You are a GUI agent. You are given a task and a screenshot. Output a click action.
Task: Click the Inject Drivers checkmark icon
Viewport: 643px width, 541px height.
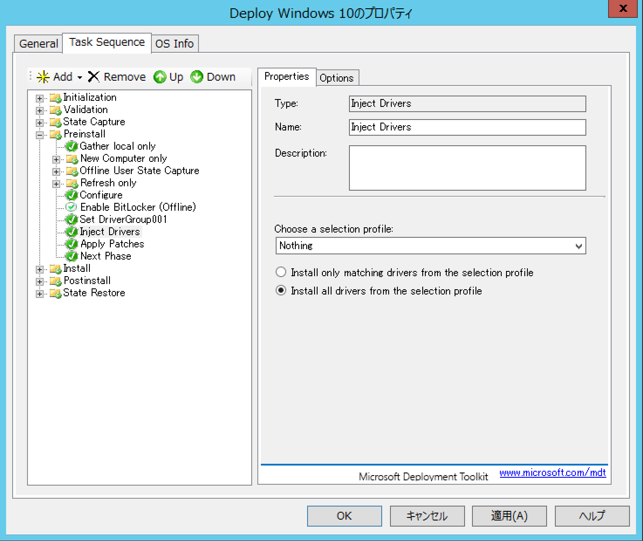coord(72,232)
